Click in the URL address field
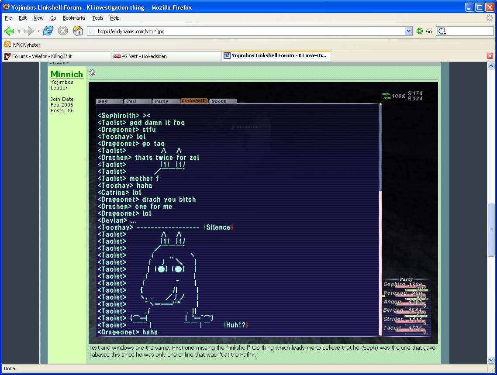Viewport: 497px width, 375px height. click(x=249, y=31)
